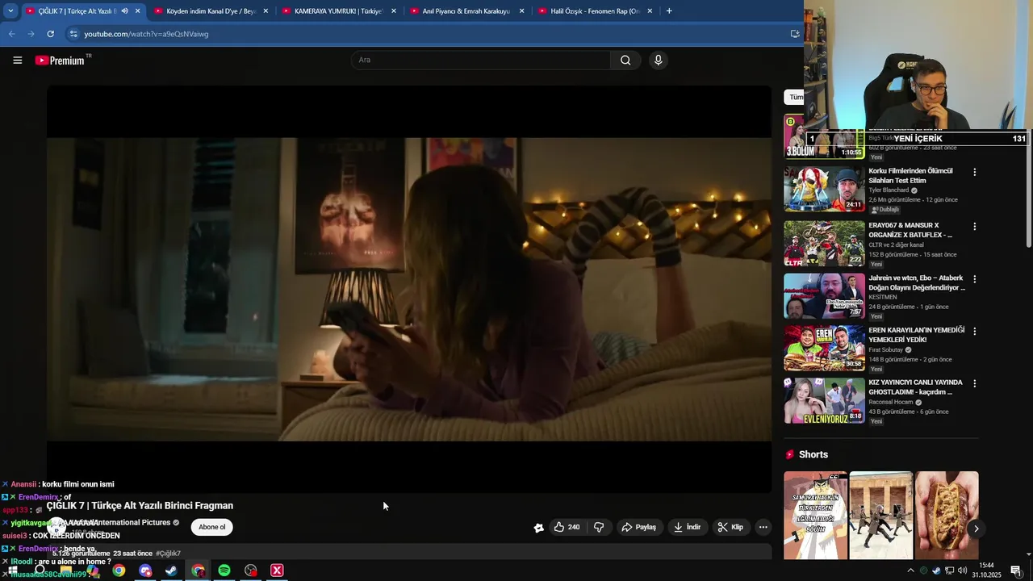The image size is (1033, 581).
Task: Click the address bar URL
Action: (x=146, y=34)
